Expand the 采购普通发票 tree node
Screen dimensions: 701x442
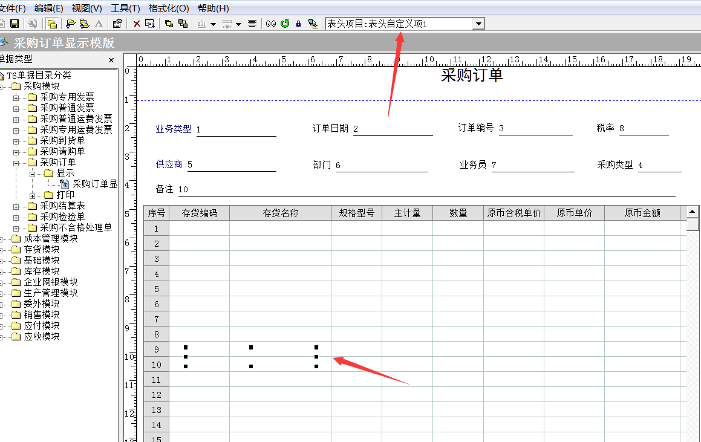(x=16, y=108)
